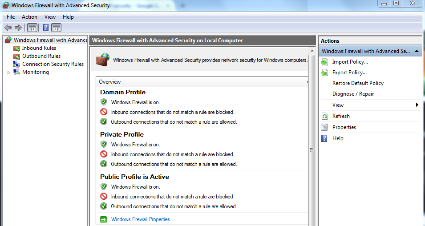Click the Back arrow toolbar icon
This screenshot has width=425, height=226.
coord(8,28)
